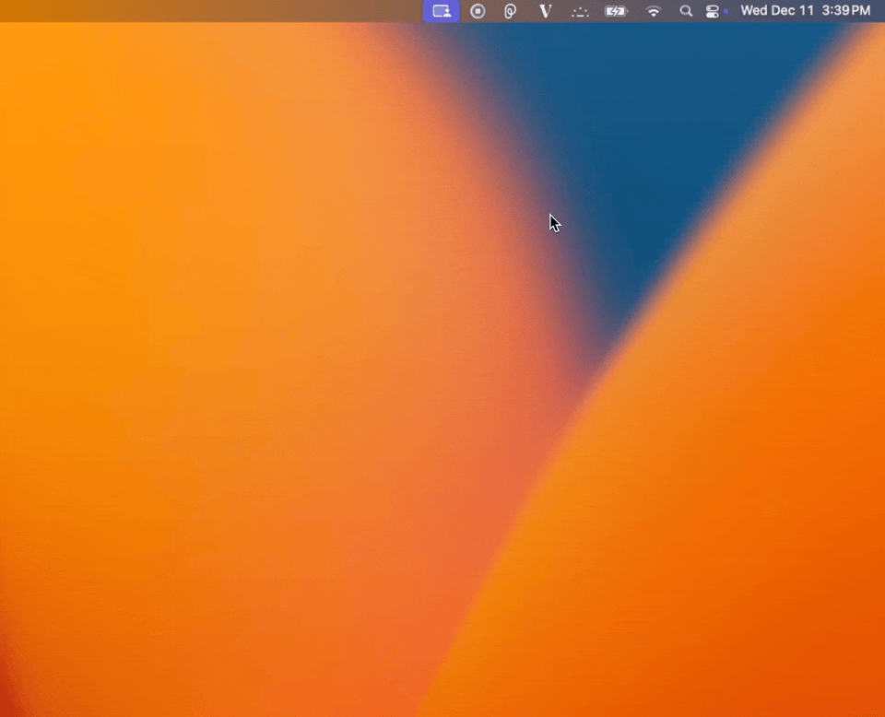Image resolution: width=885 pixels, height=717 pixels.
Task: Open Spotlight search
Action: click(686, 11)
